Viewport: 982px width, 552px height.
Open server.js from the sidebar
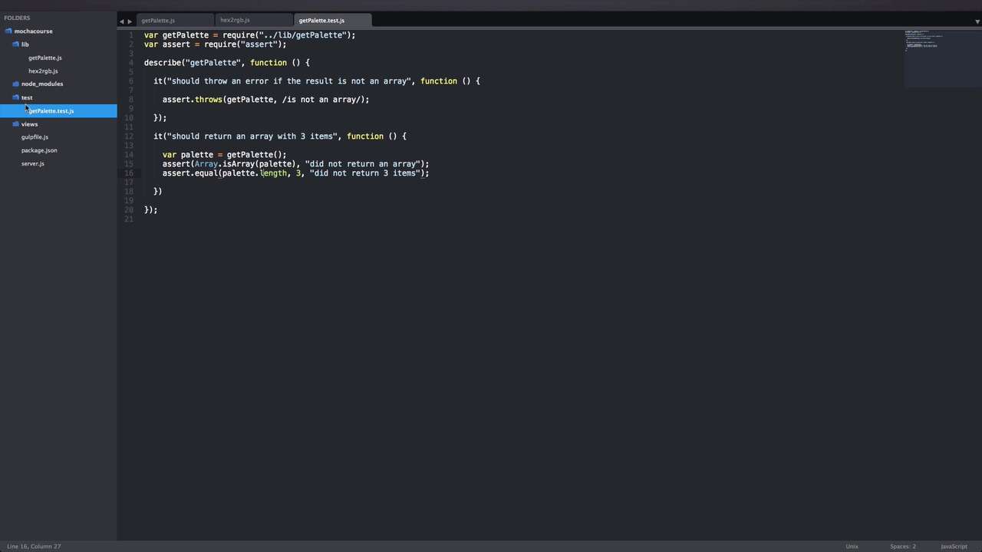coord(33,163)
